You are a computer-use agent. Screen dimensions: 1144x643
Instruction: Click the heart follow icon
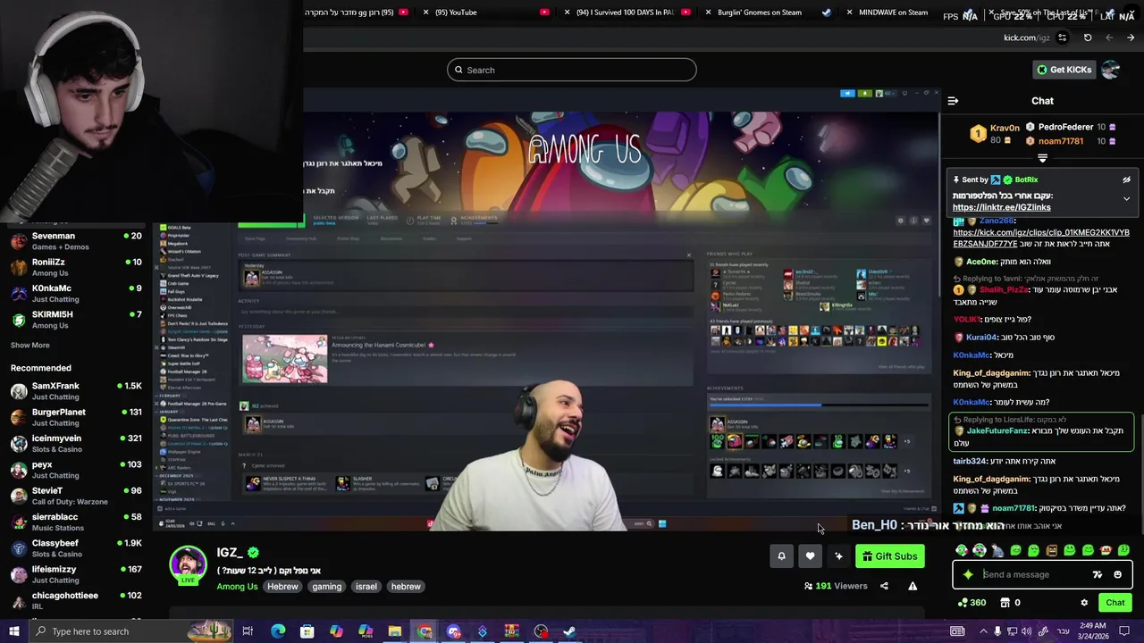[x=810, y=556]
